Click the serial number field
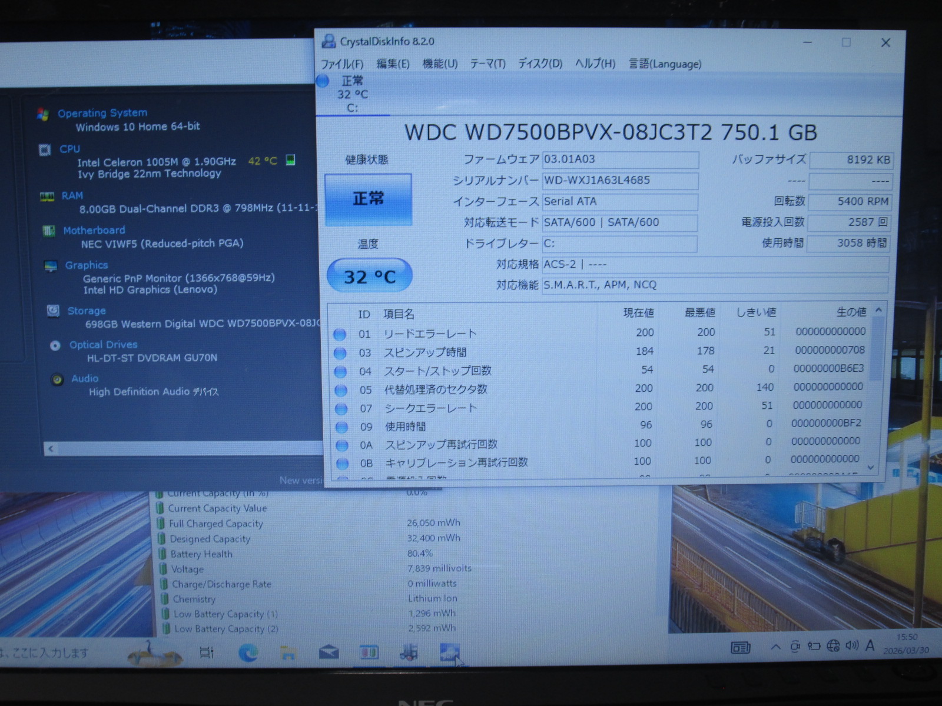The image size is (942, 706). click(x=620, y=181)
